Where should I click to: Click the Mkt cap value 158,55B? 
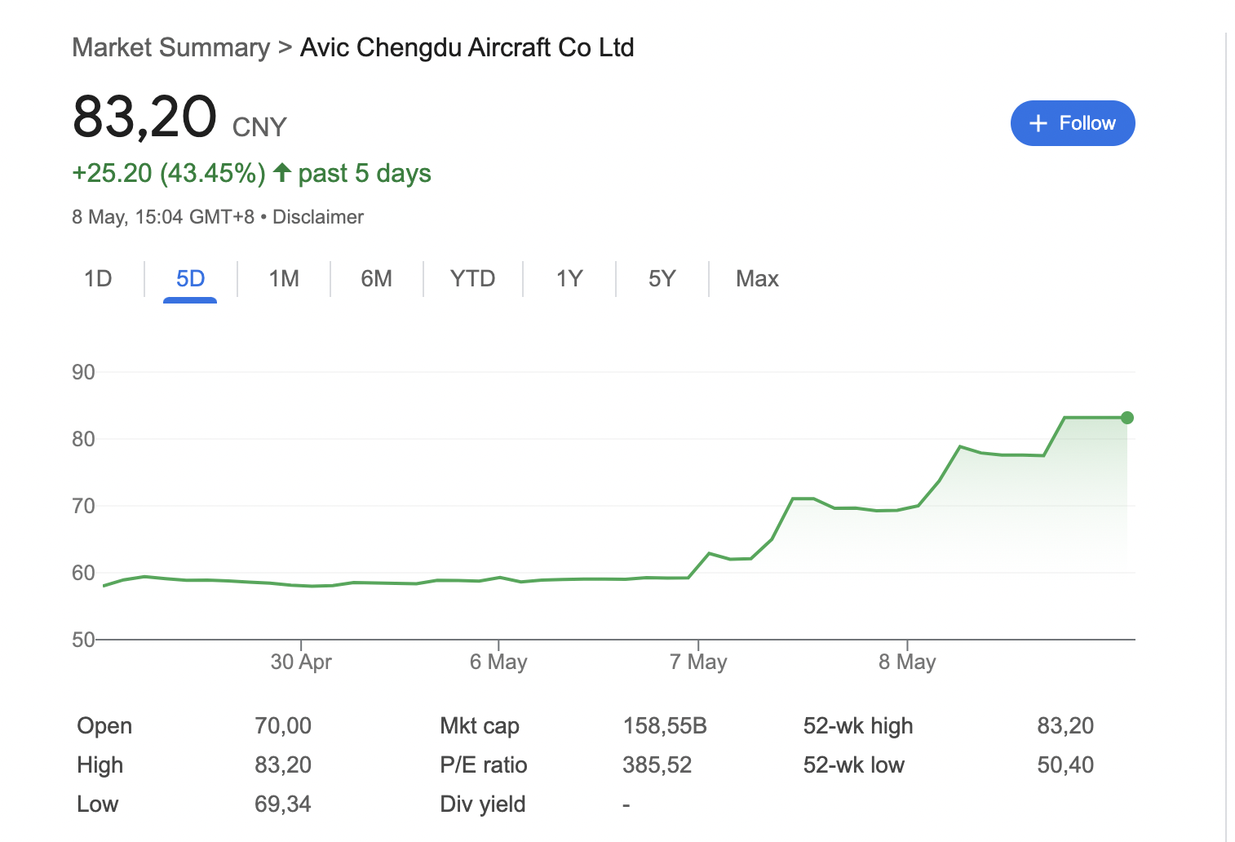665,725
